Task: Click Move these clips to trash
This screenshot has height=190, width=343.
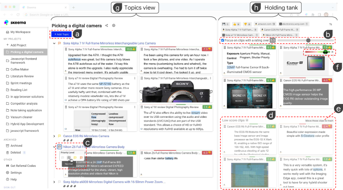Action: point(319,121)
